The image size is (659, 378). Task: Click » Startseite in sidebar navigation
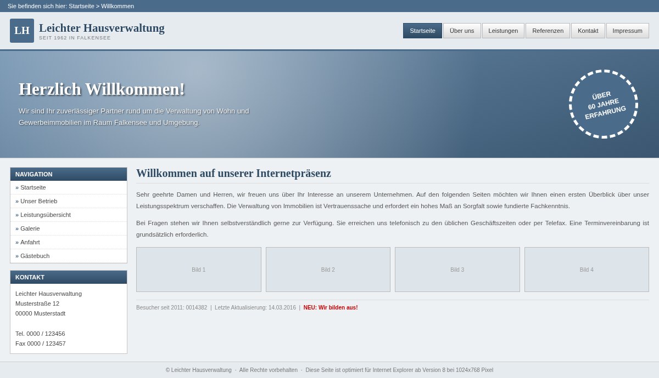[69, 187]
